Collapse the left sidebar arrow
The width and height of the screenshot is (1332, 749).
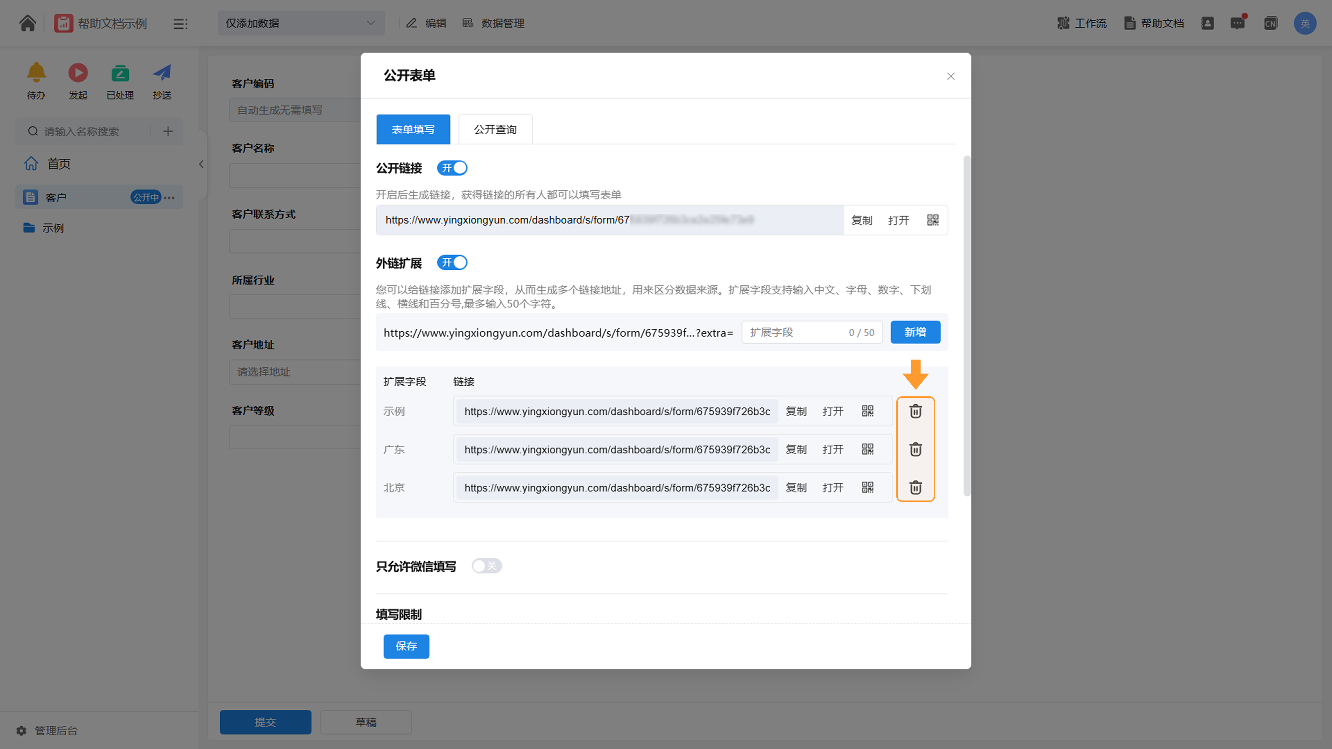[x=201, y=165]
